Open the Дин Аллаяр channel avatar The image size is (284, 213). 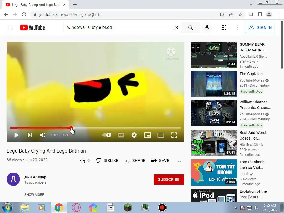click(13, 179)
